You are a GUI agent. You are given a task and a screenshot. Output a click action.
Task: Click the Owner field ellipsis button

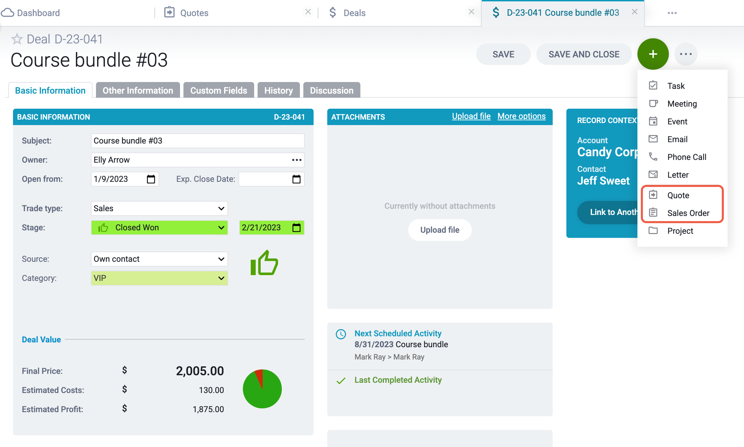[297, 160]
